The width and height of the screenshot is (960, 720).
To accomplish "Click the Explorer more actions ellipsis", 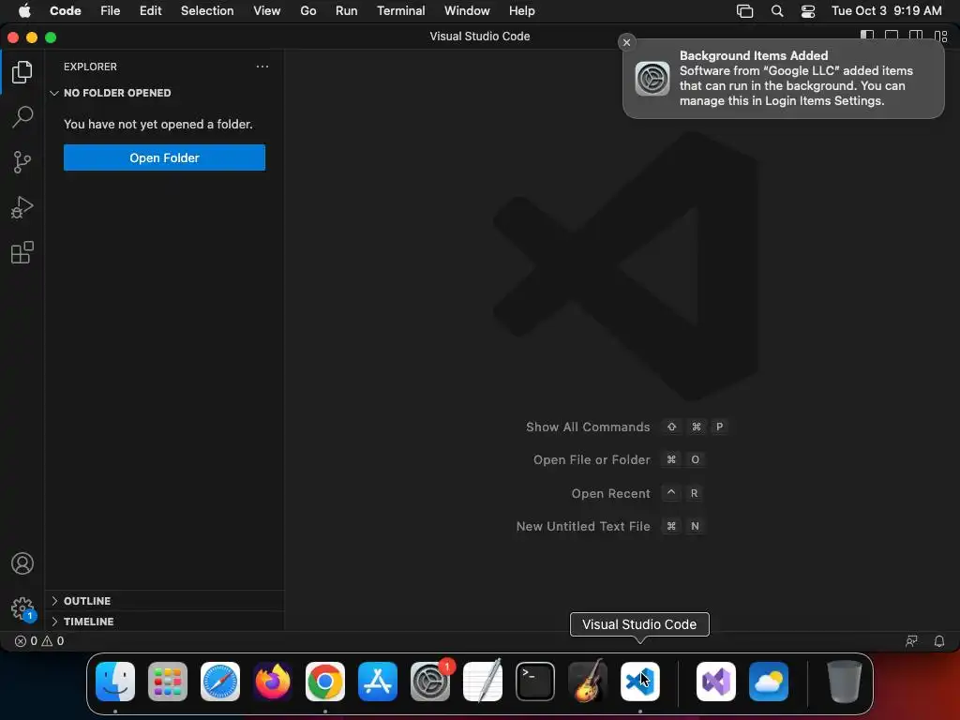I will tap(262, 67).
